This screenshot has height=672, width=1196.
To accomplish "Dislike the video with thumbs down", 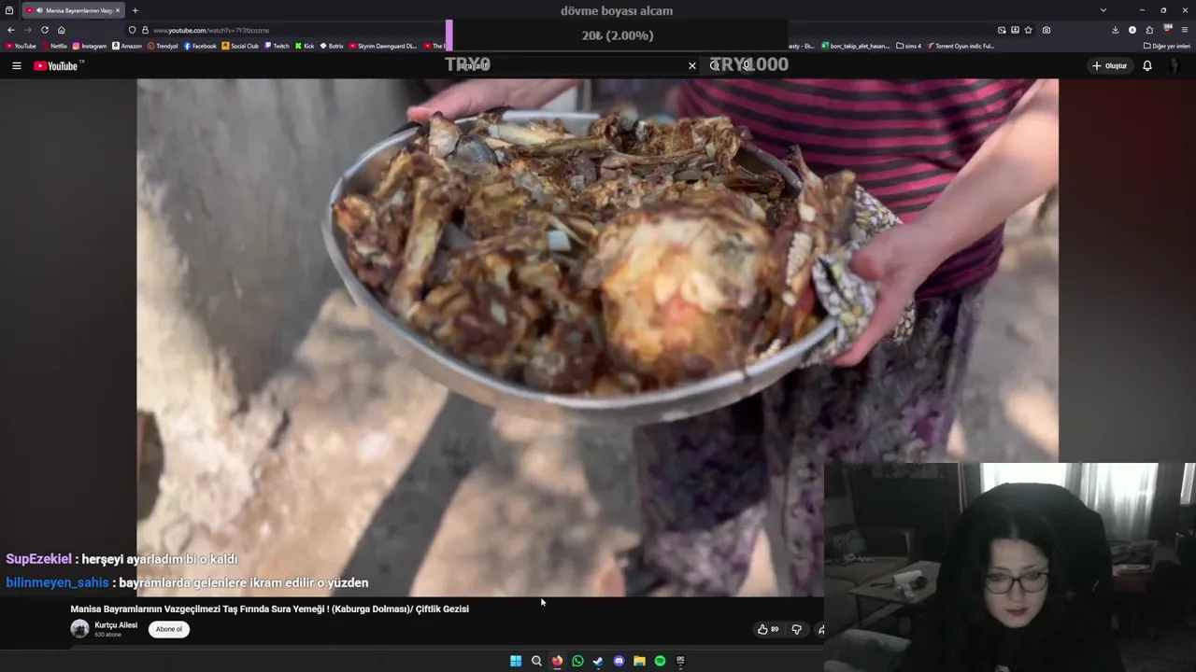I will coord(796,629).
